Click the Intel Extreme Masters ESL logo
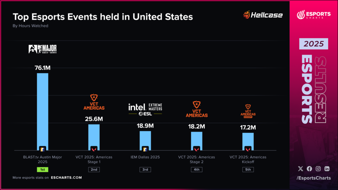 point(145,110)
